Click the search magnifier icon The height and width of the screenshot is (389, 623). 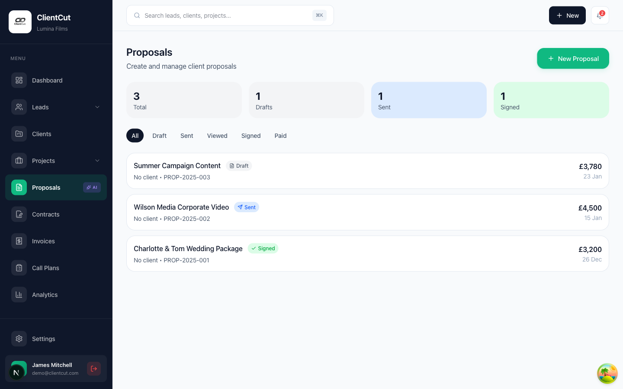tap(137, 15)
